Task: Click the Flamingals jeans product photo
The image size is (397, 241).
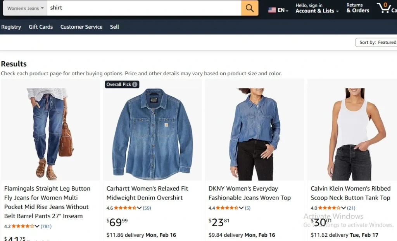Action: click(x=50, y=130)
